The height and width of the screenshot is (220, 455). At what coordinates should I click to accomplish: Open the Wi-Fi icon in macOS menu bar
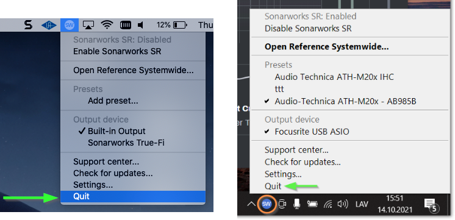(x=107, y=25)
